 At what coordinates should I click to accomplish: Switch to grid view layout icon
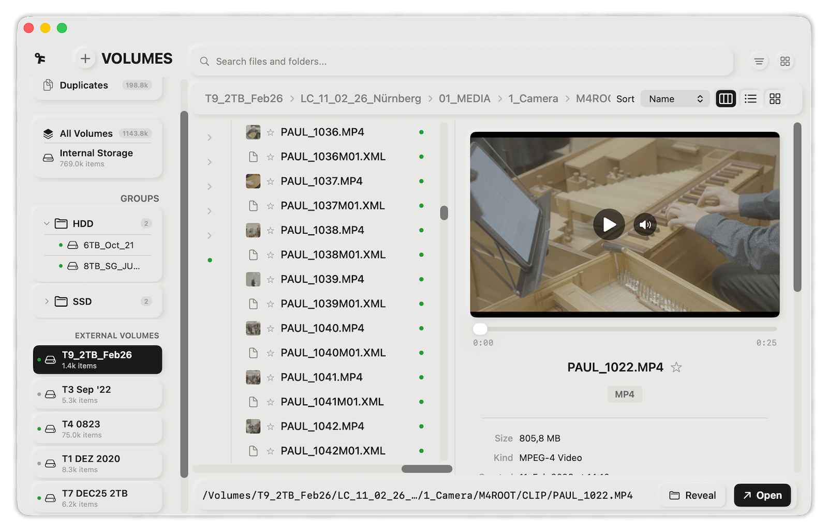[x=775, y=98]
